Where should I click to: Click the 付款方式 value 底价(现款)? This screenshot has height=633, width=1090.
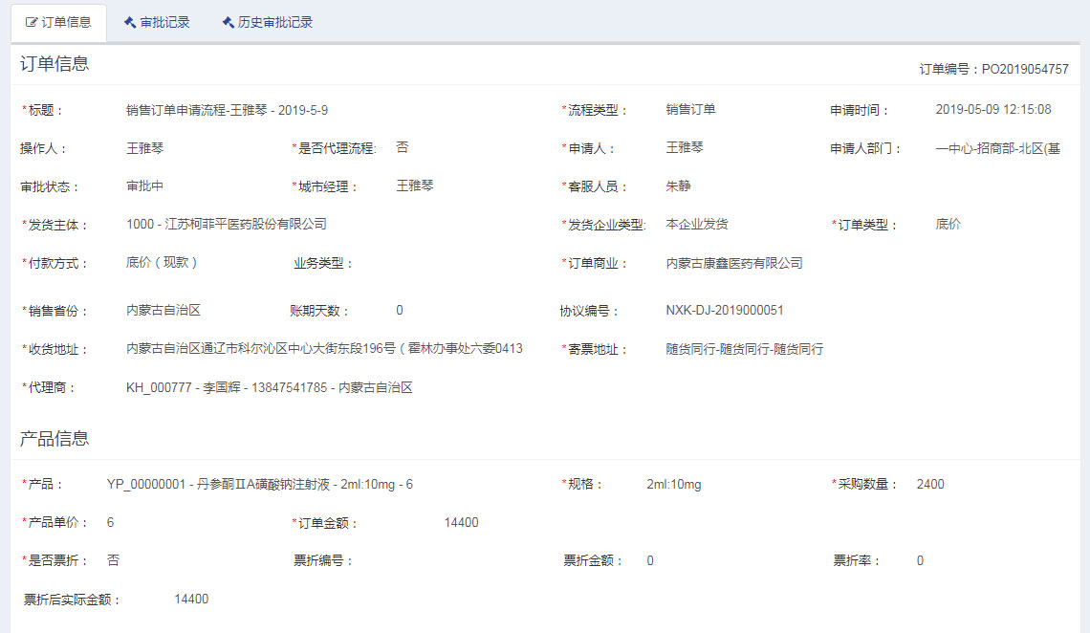pyautogui.click(x=162, y=262)
